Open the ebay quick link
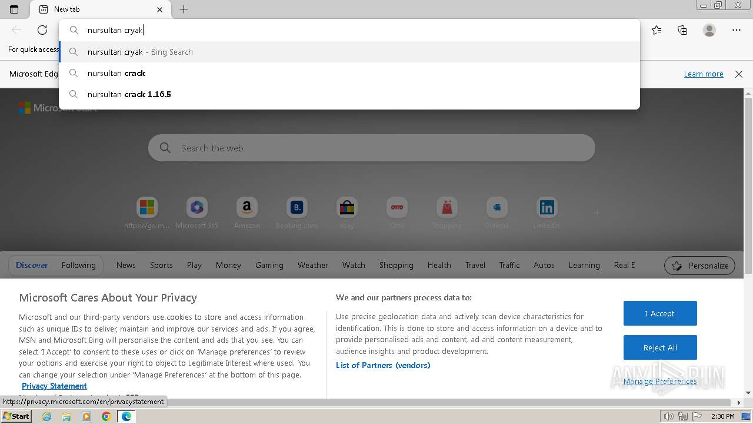 [x=347, y=213]
